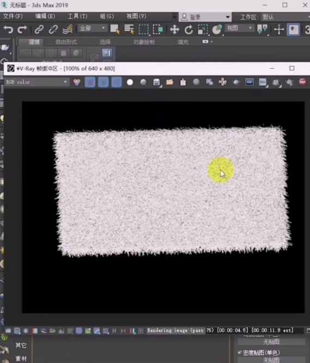Open the RGB color channel dropdown in V-Ray
310x363 pixels.
click(x=37, y=82)
